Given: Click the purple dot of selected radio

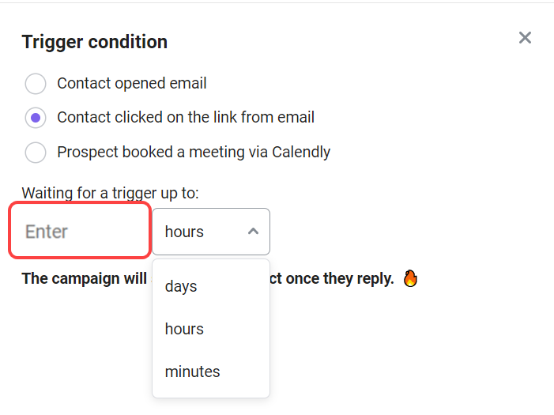Looking at the screenshot, I should [36, 118].
